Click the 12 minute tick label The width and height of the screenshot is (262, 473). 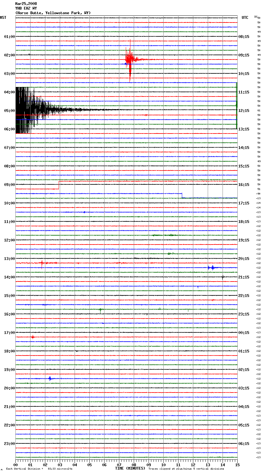point(193,465)
